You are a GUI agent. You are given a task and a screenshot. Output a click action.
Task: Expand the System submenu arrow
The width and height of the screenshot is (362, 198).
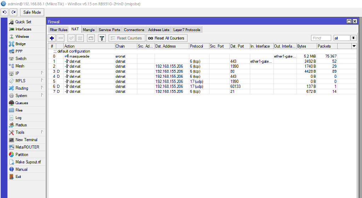pyautogui.click(x=42, y=95)
